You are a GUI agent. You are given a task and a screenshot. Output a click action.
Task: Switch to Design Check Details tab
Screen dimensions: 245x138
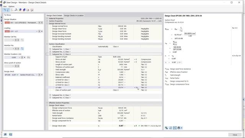(54, 15)
